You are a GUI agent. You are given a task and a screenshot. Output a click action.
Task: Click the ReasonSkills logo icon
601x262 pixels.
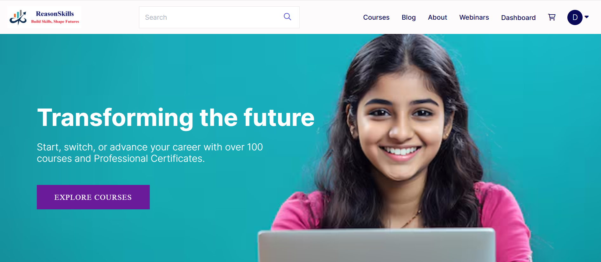click(18, 17)
